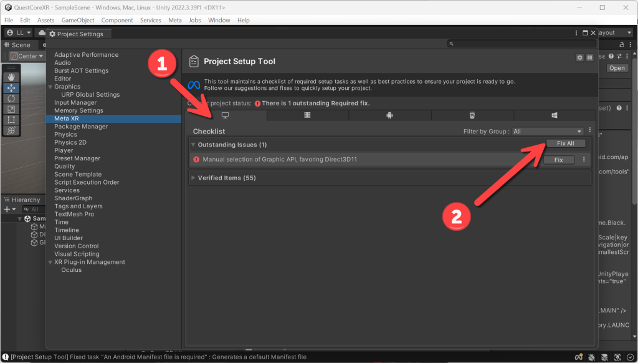This screenshot has width=638, height=363.
Task: Select Tags and Layers settings
Action: [x=79, y=206]
